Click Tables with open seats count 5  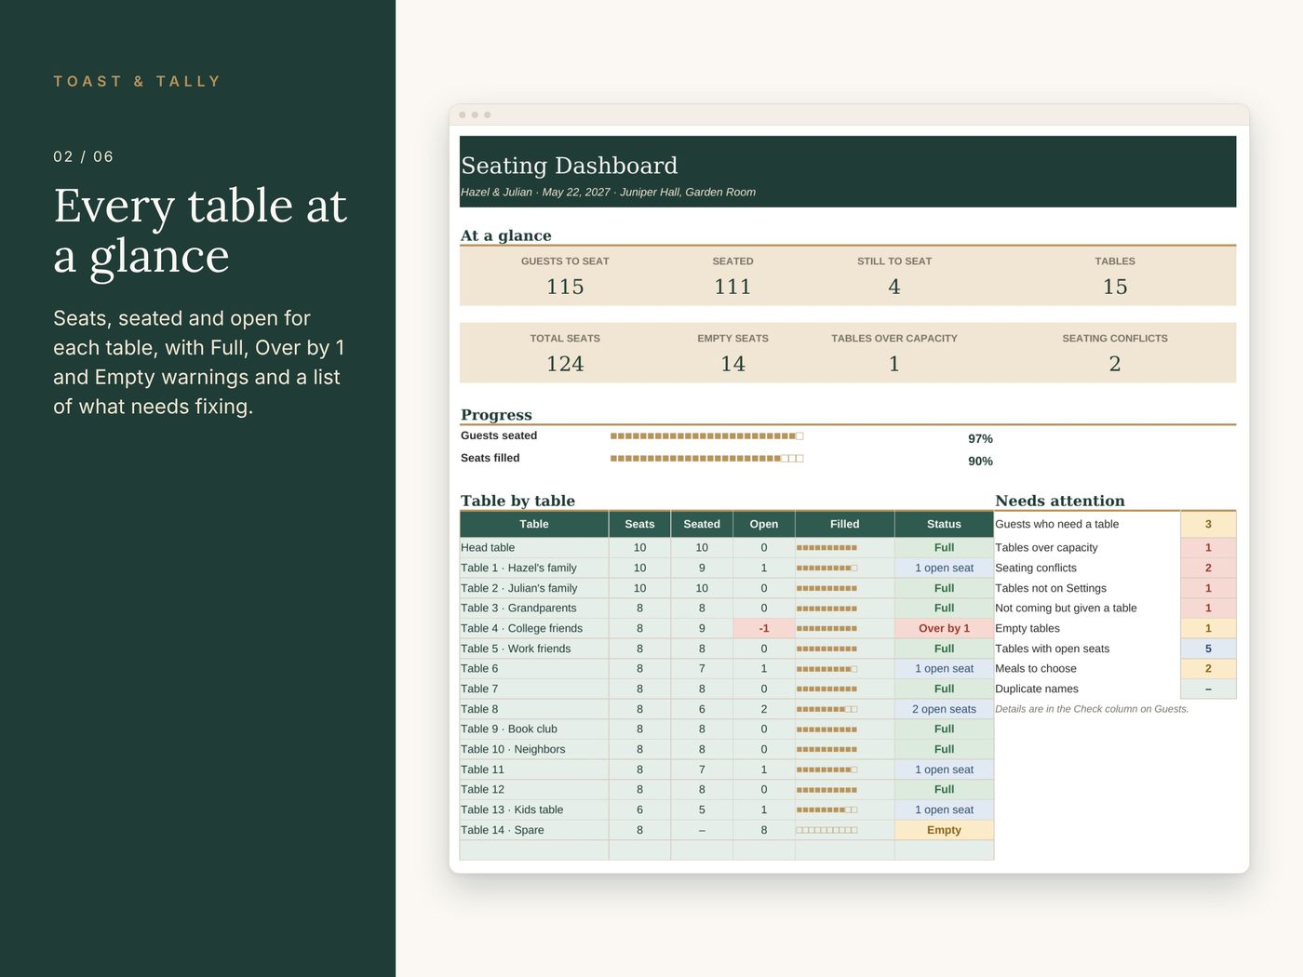pos(1208,649)
